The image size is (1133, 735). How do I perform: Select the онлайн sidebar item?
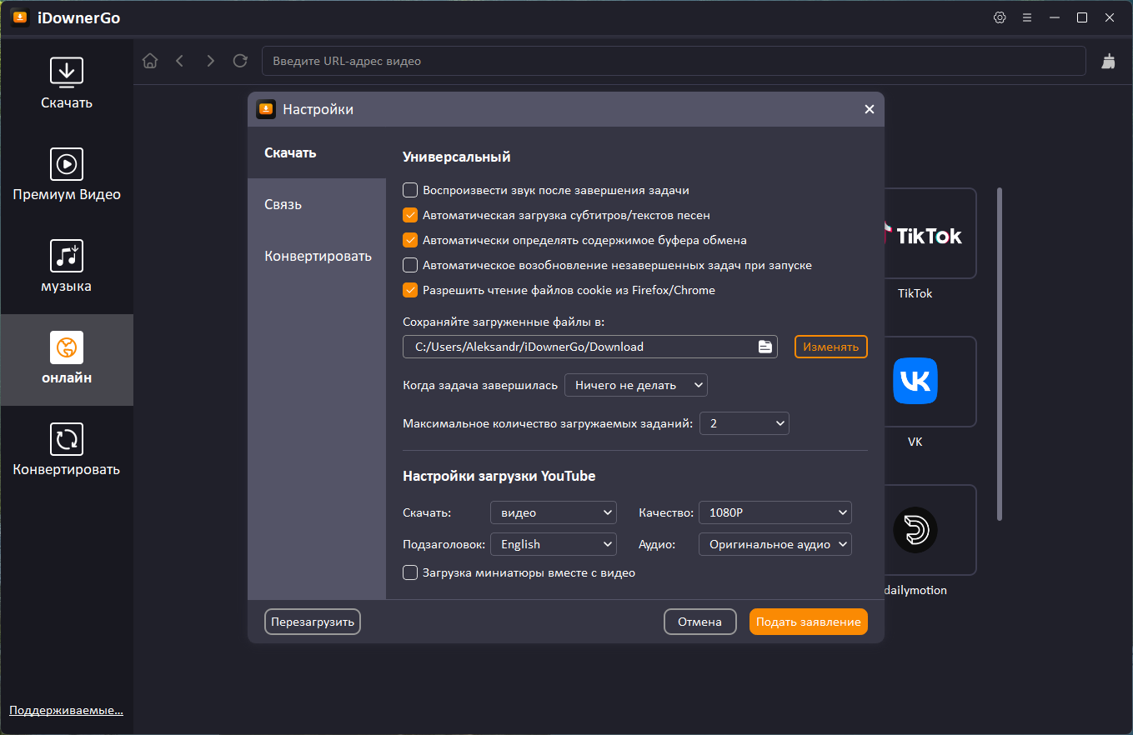(x=67, y=360)
